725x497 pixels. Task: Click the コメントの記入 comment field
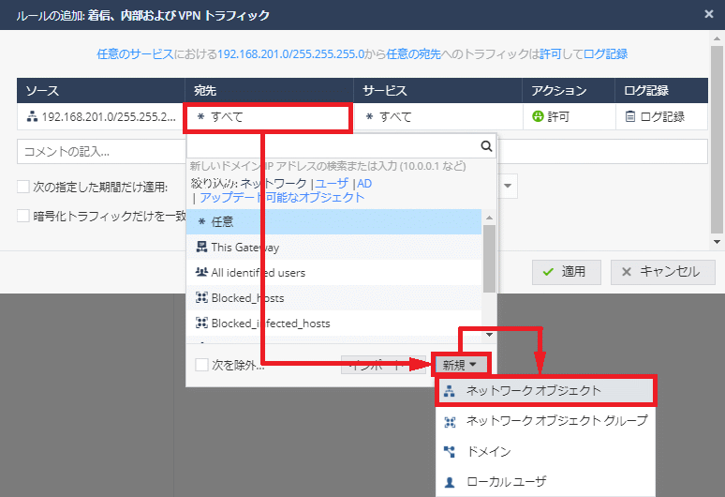(x=100, y=151)
